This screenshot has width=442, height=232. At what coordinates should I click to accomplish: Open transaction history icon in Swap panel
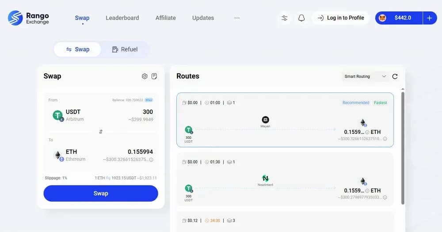(154, 76)
